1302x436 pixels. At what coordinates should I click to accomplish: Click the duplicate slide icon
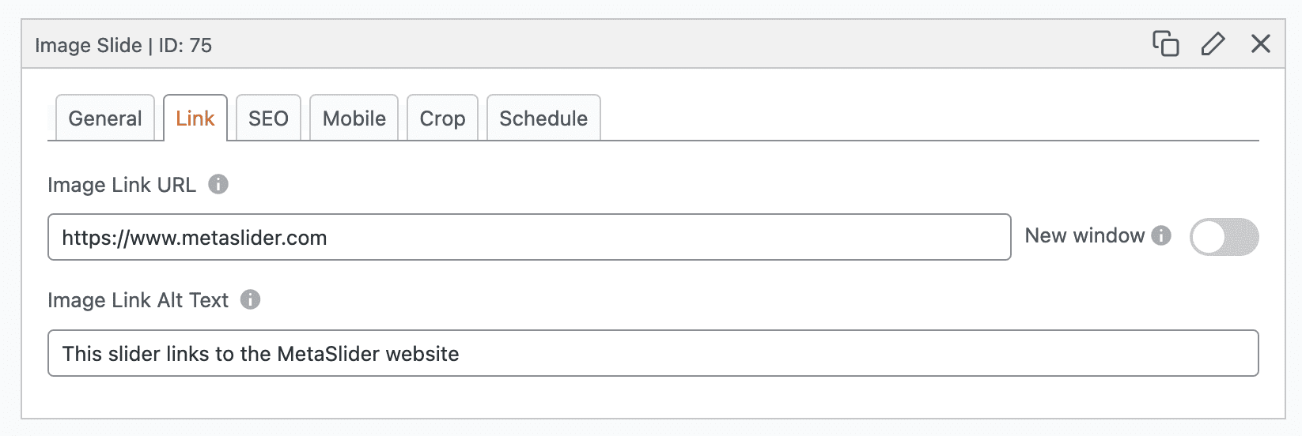pos(1165,43)
